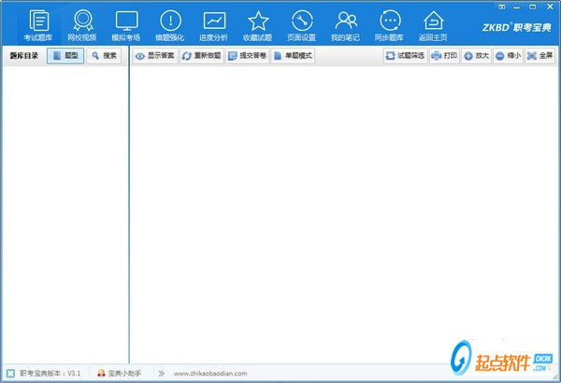Open 错题强化 wrong-question practice
The image size is (561, 383).
(170, 25)
